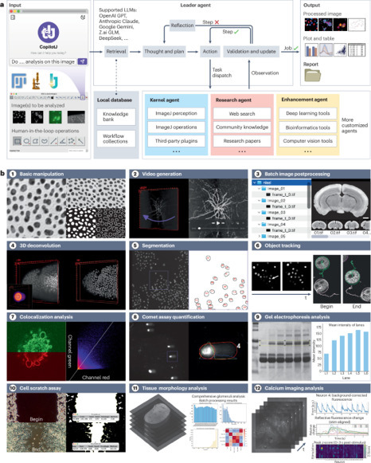
Task: Click the scatter plot icon in Output
Action: coord(340,50)
